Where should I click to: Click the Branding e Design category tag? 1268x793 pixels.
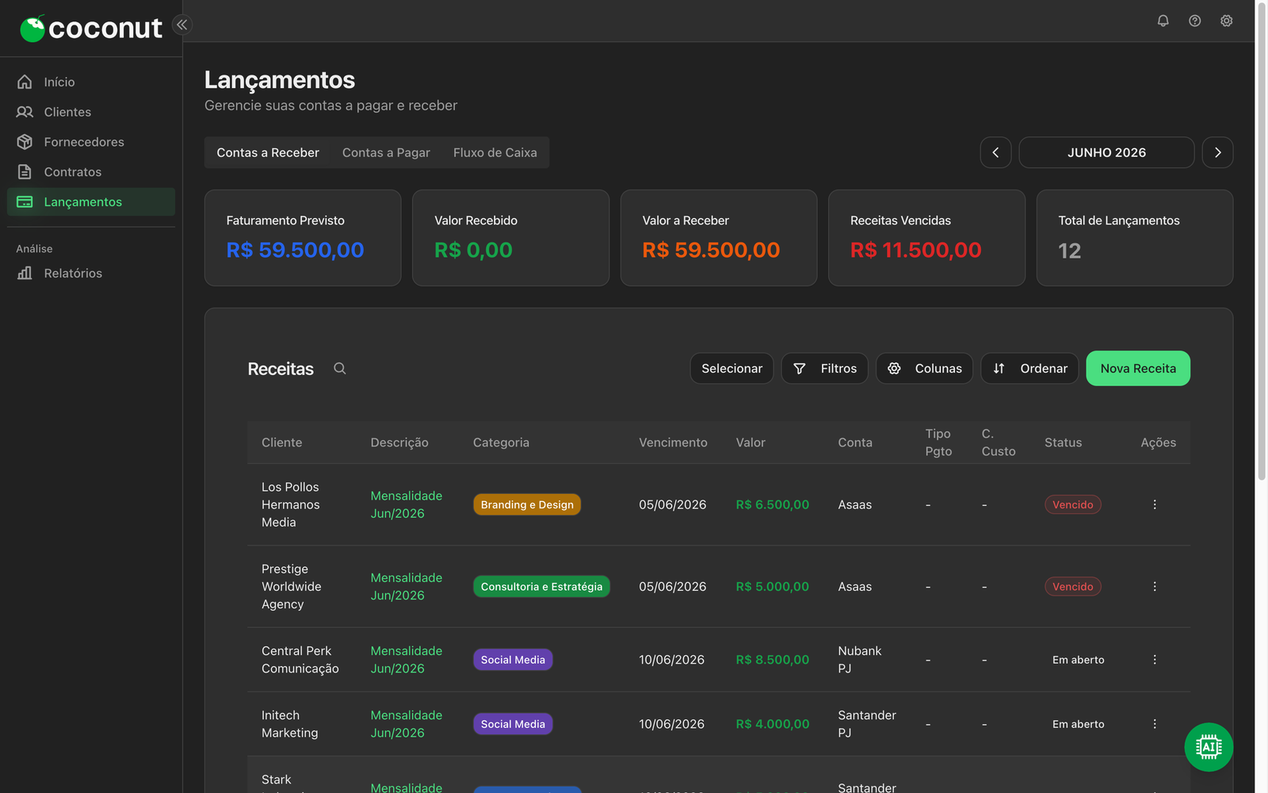point(527,504)
